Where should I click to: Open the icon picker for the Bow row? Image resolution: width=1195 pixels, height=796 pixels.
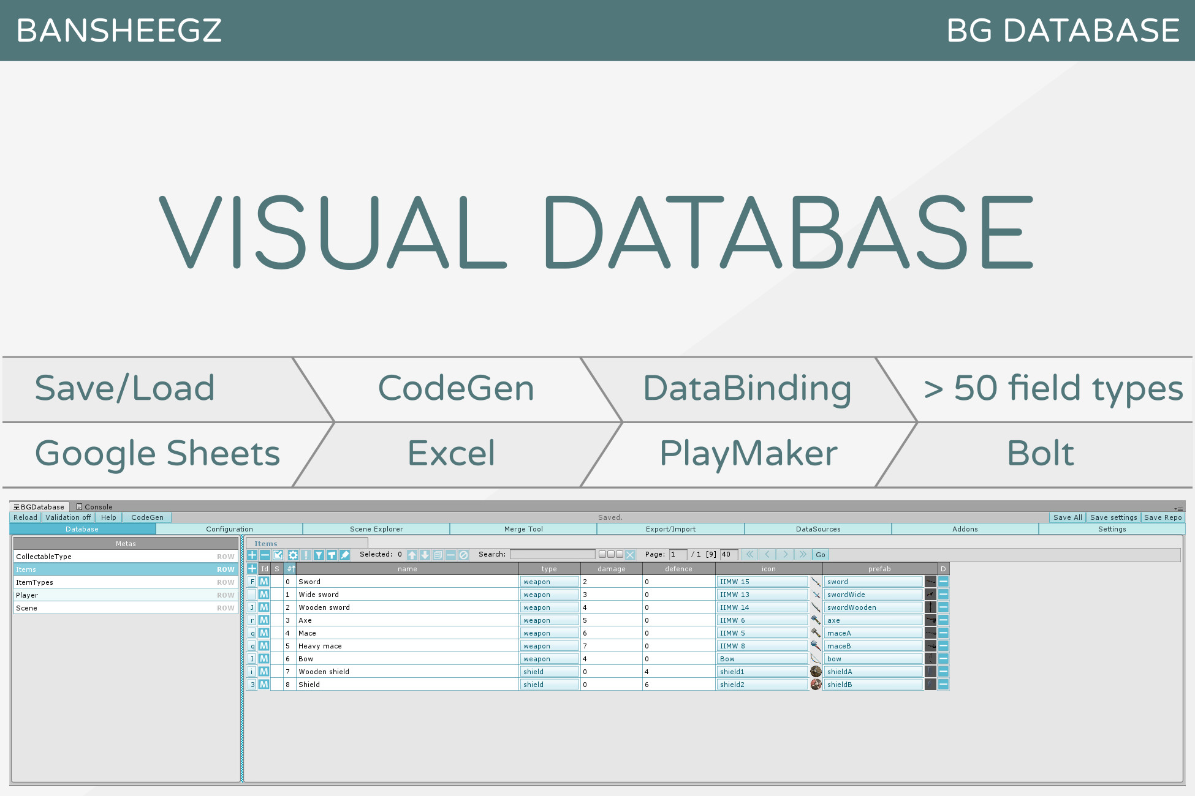(763, 658)
